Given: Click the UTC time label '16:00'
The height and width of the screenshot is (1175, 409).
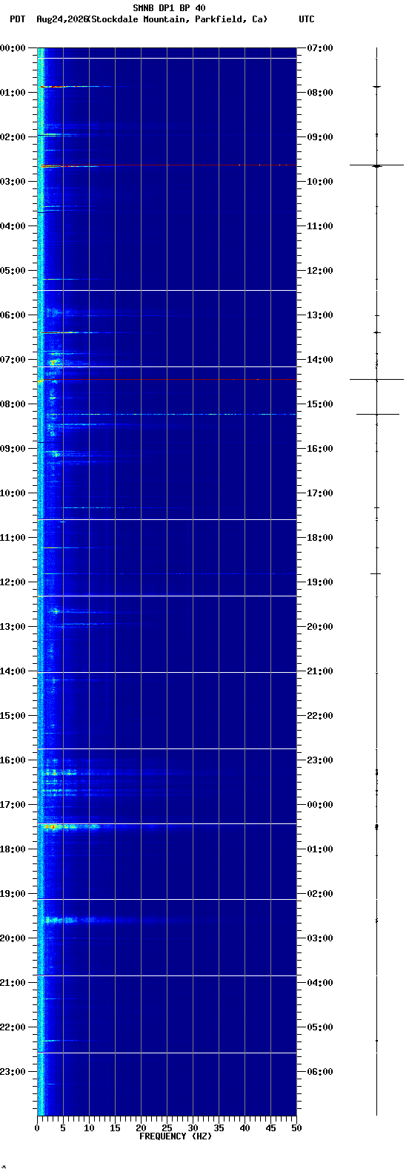Looking at the screenshot, I should click(x=320, y=449).
